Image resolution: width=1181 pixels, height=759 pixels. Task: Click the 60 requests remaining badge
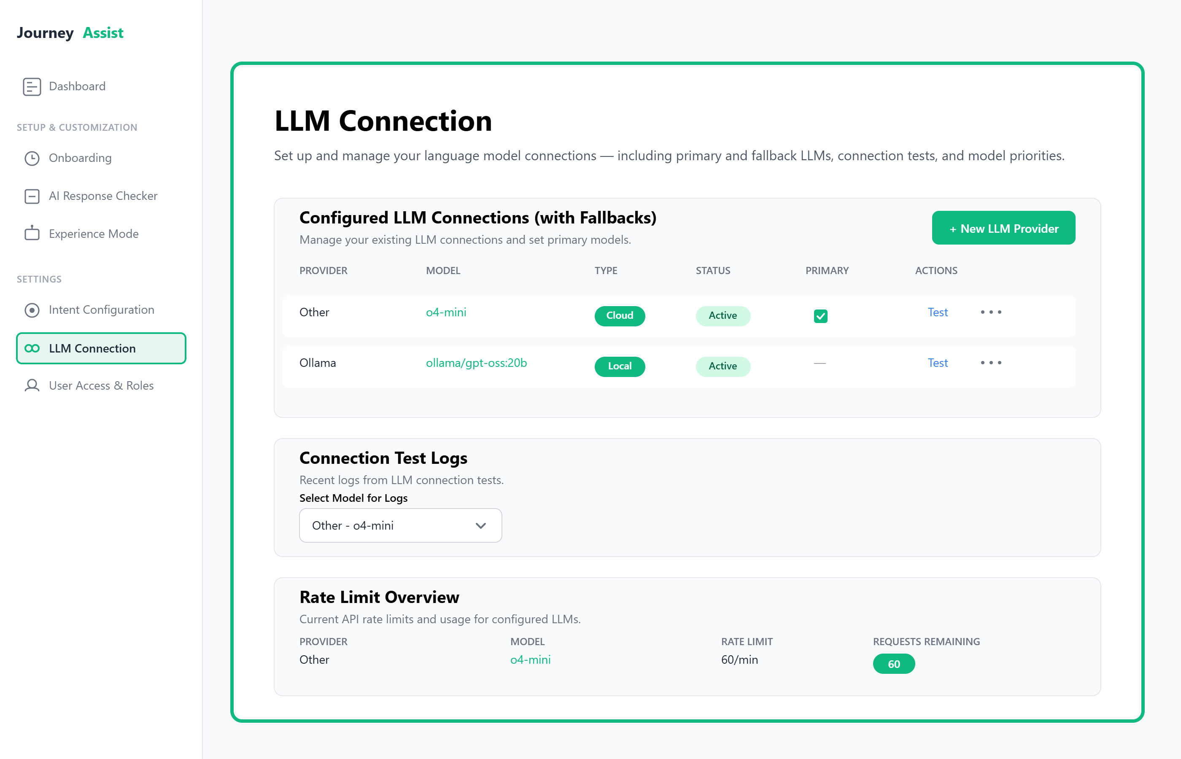[x=893, y=664]
